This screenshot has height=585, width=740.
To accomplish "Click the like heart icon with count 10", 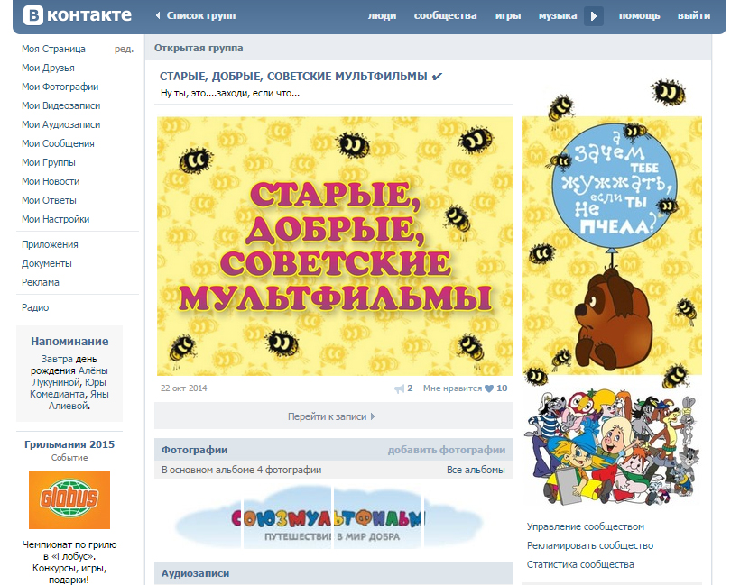I will pos(489,388).
